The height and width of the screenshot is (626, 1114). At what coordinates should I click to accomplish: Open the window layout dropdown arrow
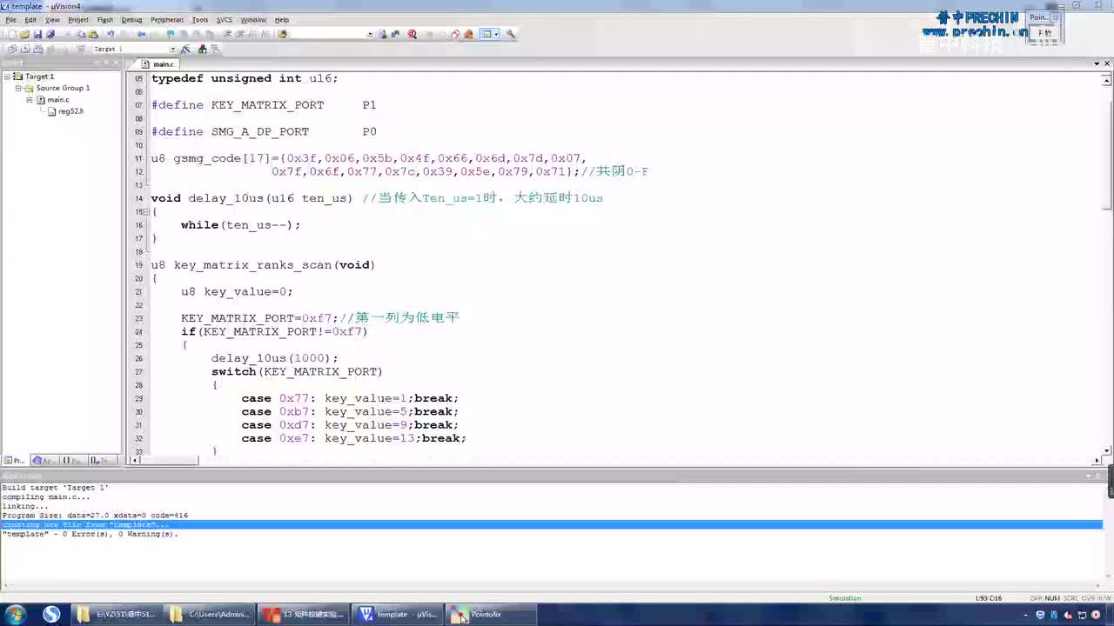(x=497, y=35)
